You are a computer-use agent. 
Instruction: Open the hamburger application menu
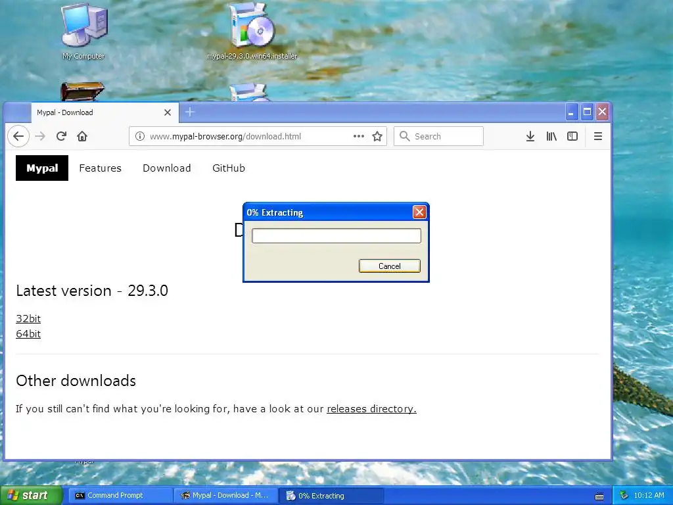(x=597, y=136)
